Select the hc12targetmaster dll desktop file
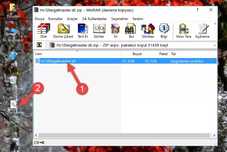Image resolution: width=227 pixels, height=152 pixels. [x=13, y=108]
